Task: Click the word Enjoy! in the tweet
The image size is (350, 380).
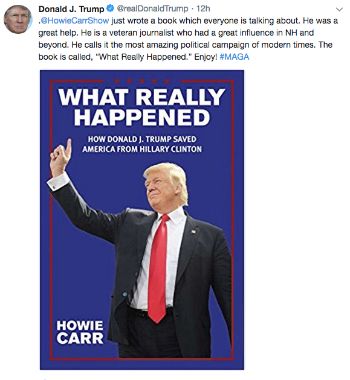Action: pos(206,57)
